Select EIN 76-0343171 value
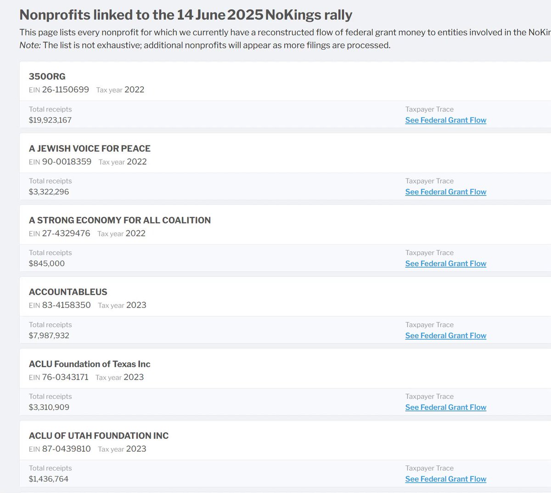Viewport: 551px width, 493px height. click(65, 377)
